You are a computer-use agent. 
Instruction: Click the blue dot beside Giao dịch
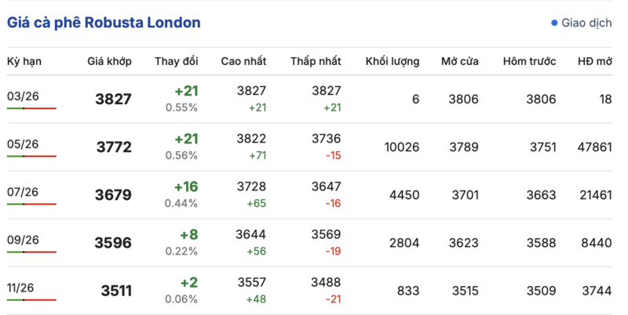(x=554, y=24)
